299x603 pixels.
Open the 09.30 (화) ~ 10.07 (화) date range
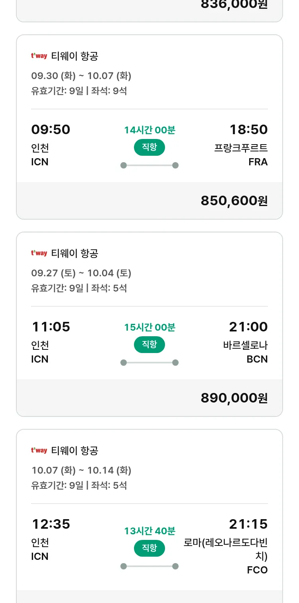click(81, 75)
